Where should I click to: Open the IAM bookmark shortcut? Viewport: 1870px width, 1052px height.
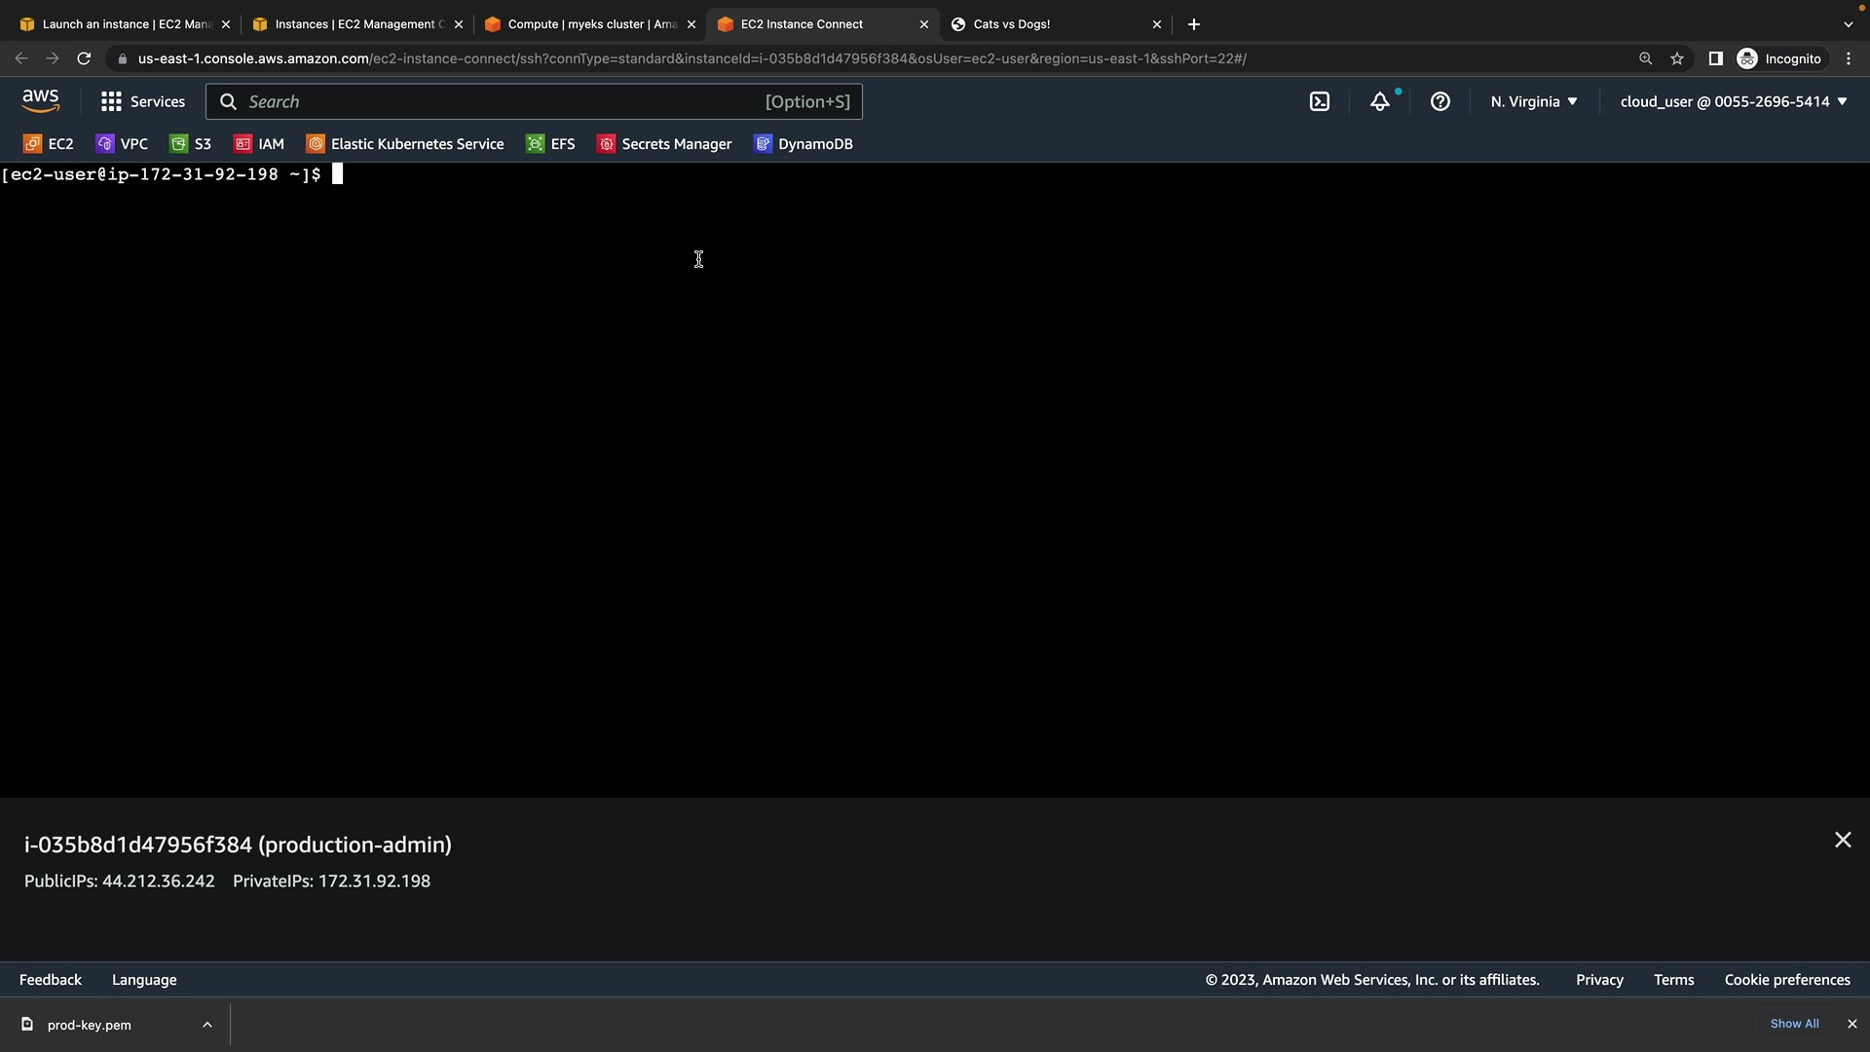tap(259, 144)
